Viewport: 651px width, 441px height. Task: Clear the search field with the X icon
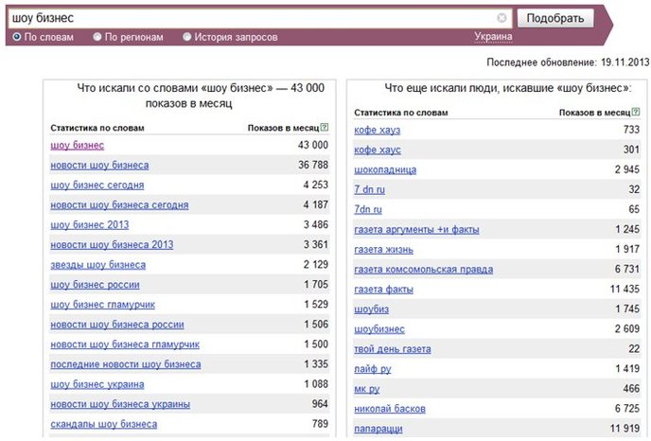(501, 18)
